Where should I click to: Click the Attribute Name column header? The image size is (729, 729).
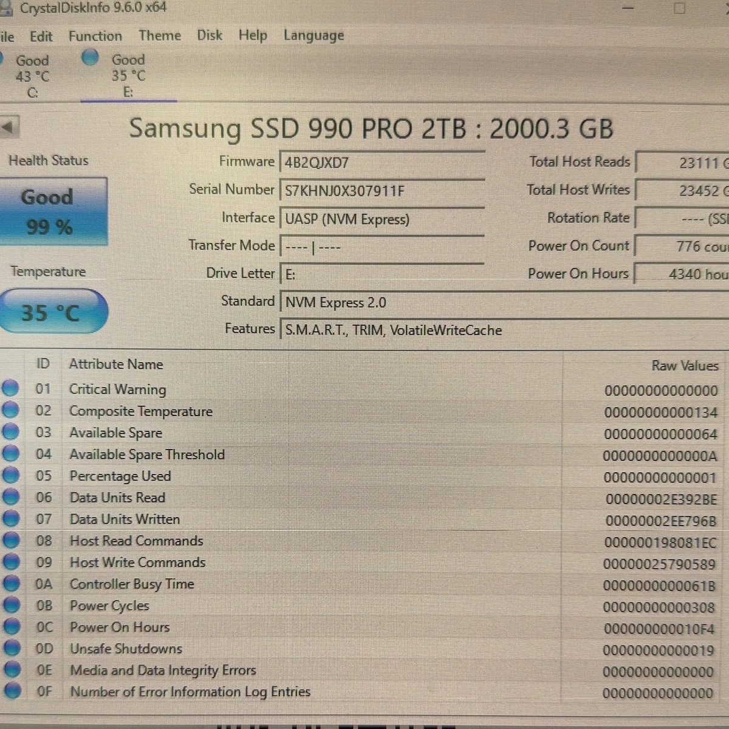pyautogui.click(x=116, y=364)
